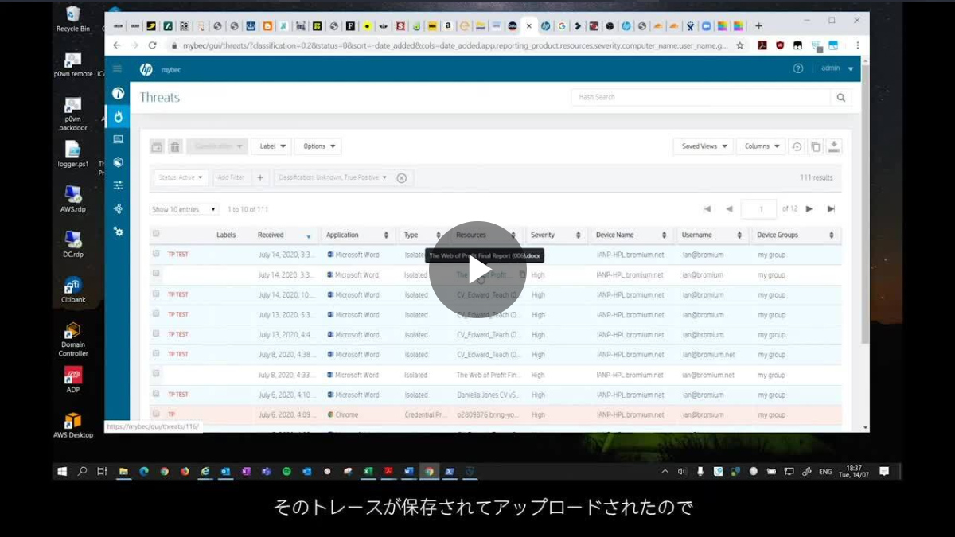Open the cube icon in sidebar

[x=118, y=162]
